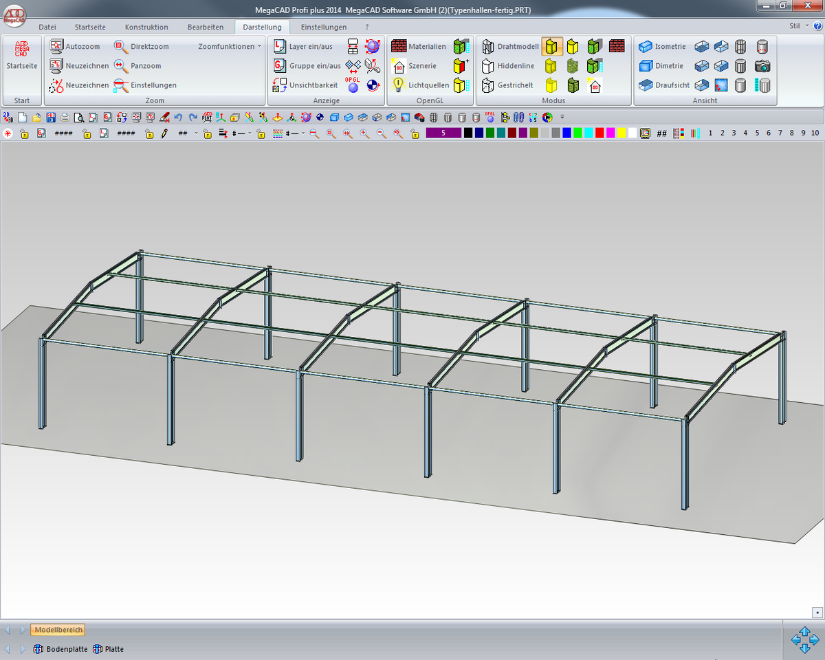Switch to the Konstruktion ribbon tab
This screenshot has height=660, width=825.
coord(146,27)
